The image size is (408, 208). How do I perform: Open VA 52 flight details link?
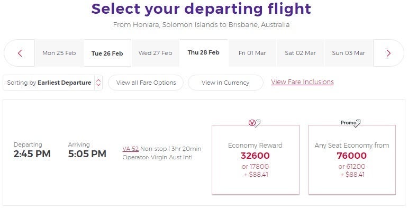tap(130, 149)
